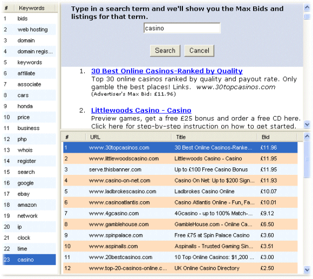Viewport: 313px width, 279px height.
Task: Open the Littlewoods Casino - Casino link
Action: pyautogui.click(x=141, y=111)
